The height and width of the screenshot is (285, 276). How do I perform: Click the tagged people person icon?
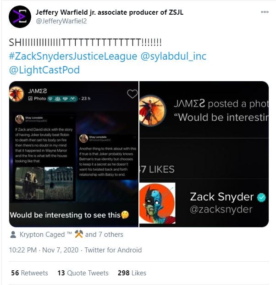tap(13, 235)
